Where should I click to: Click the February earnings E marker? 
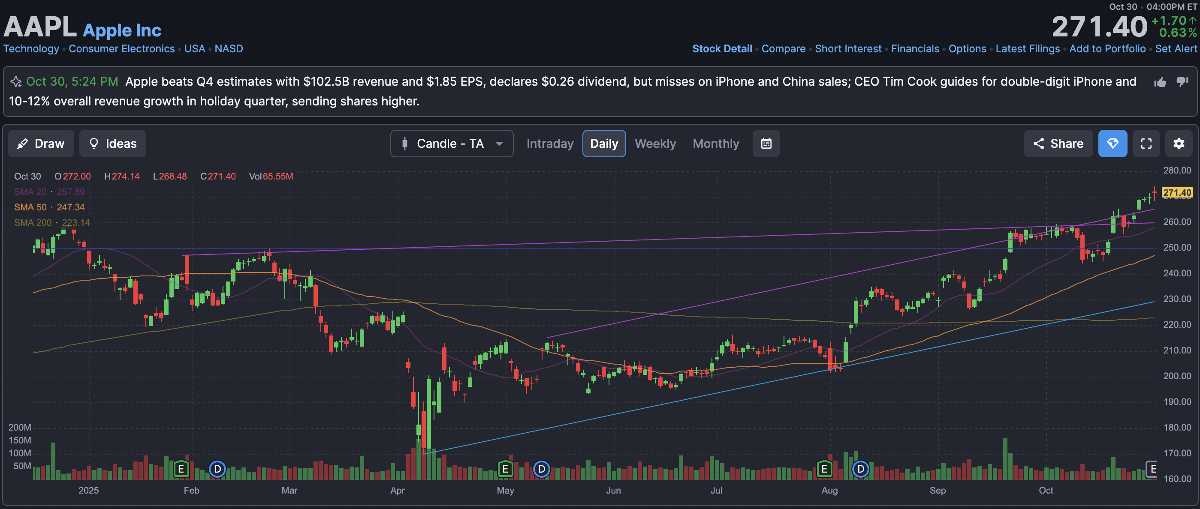pos(181,469)
